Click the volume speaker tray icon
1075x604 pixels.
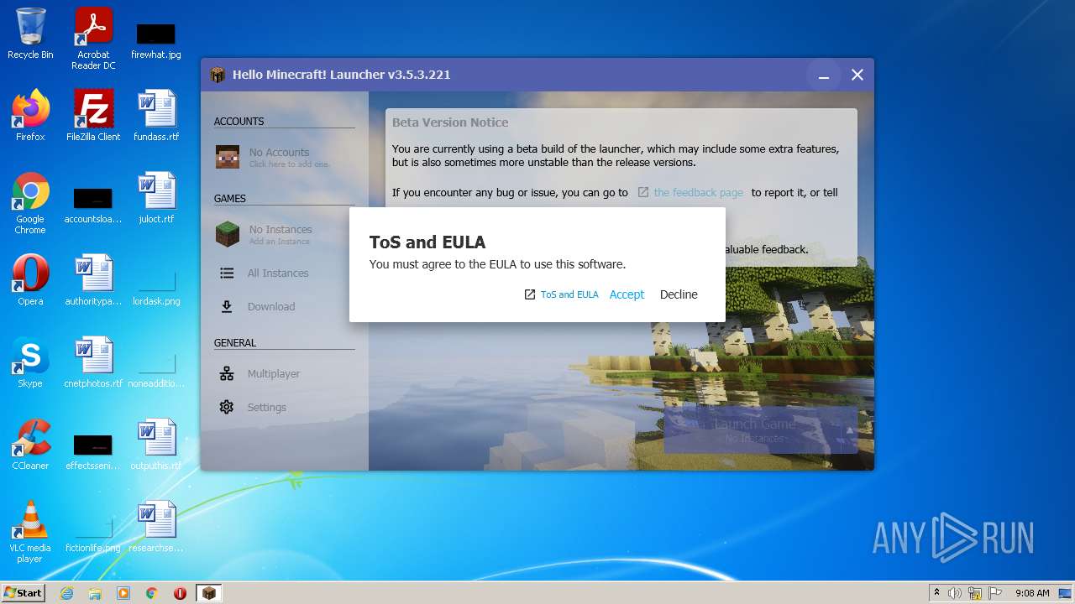click(x=955, y=593)
